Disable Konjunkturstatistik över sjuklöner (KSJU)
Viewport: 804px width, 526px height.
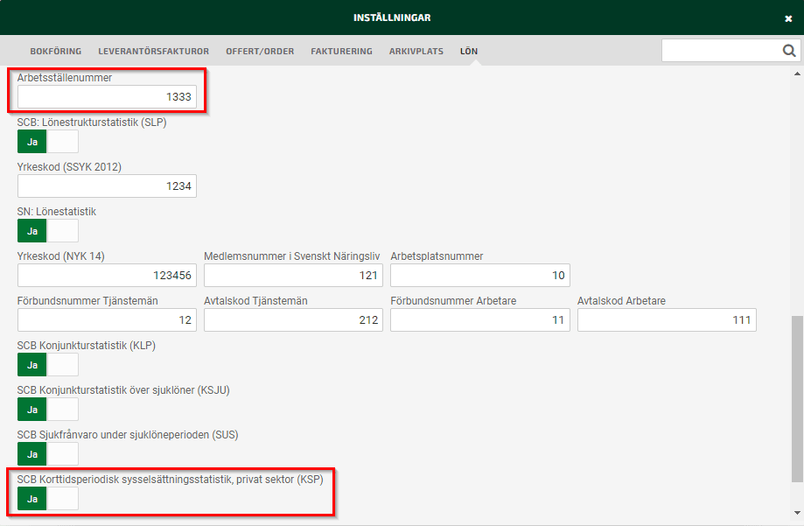tap(47, 409)
